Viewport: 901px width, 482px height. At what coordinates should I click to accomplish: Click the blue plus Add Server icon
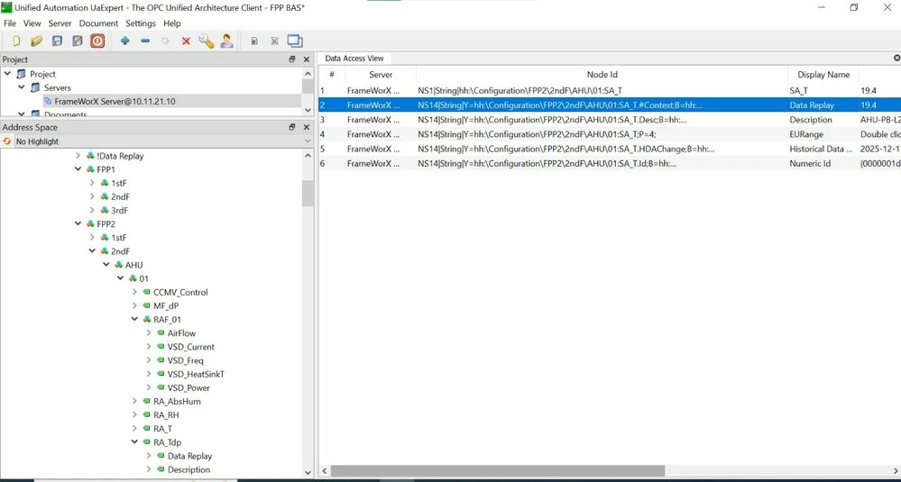tap(124, 41)
